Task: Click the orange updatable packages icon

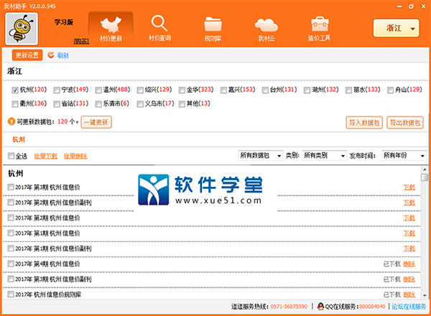Action: pyautogui.click(x=11, y=121)
